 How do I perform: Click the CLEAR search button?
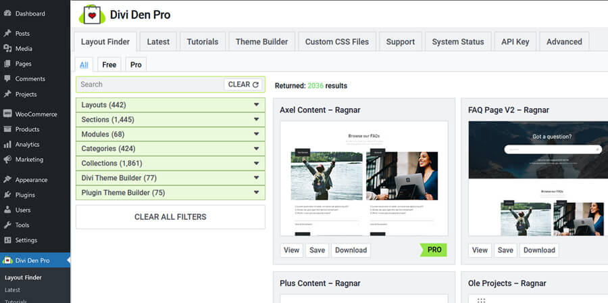click(x=243, y=85)
